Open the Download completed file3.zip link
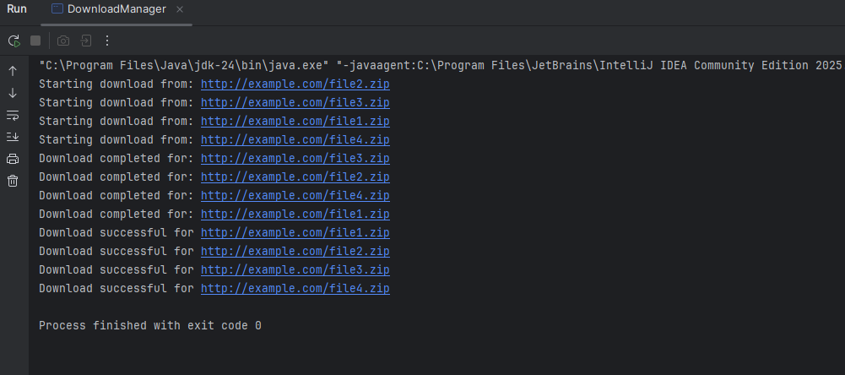The width and height of the screenshot is (845, 375). (295, 159)
